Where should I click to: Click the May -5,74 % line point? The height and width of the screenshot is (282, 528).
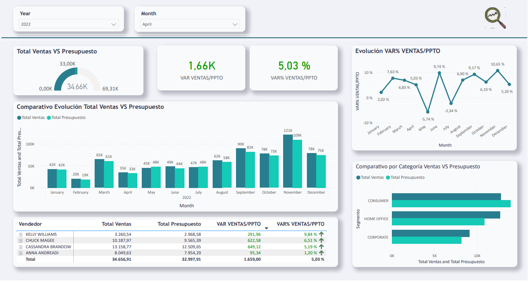(427, 112)
